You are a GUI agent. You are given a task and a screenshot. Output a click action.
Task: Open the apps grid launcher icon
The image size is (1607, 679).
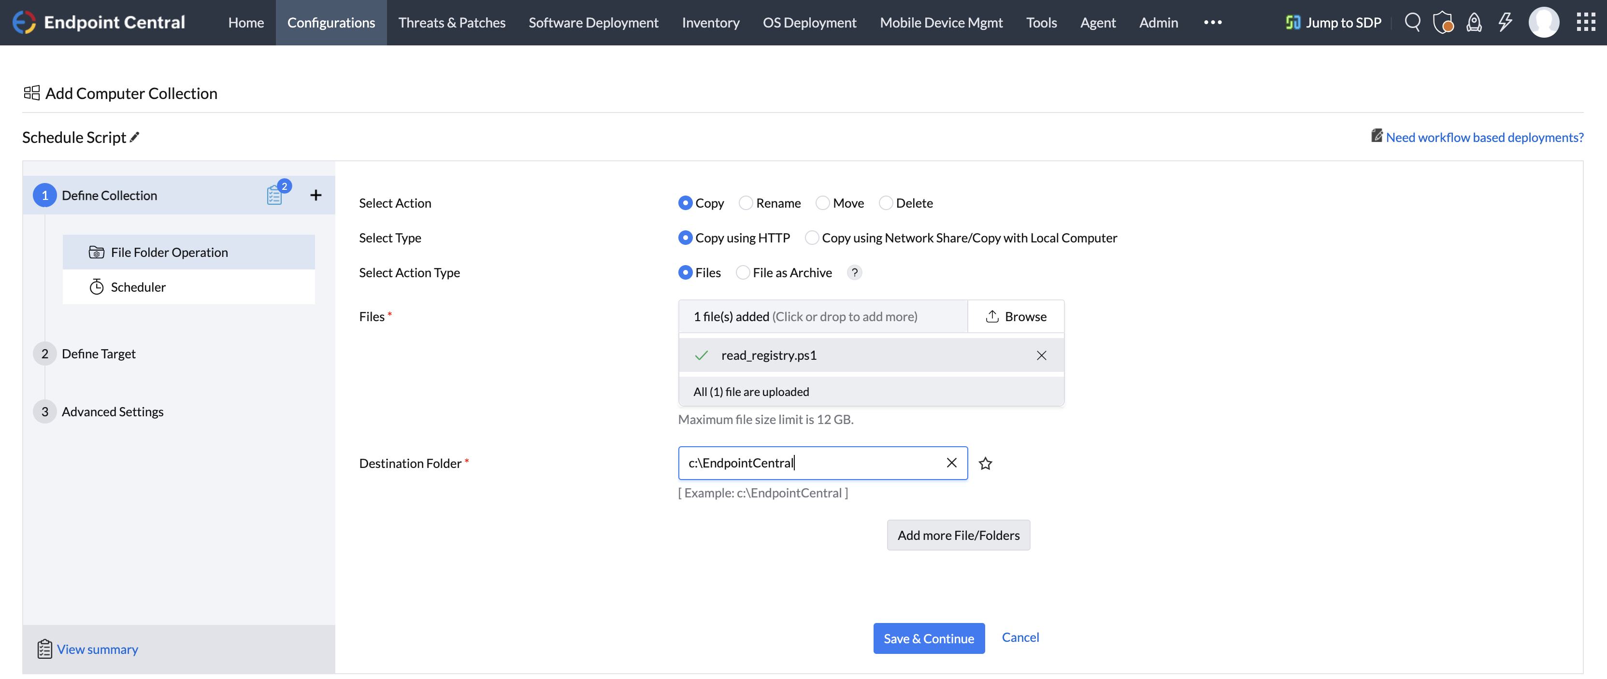1585,22
